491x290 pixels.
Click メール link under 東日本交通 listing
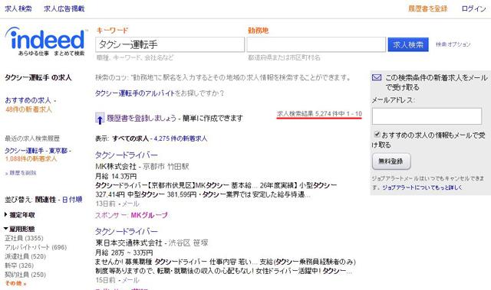pyautogui.click(x=130, y=280)
